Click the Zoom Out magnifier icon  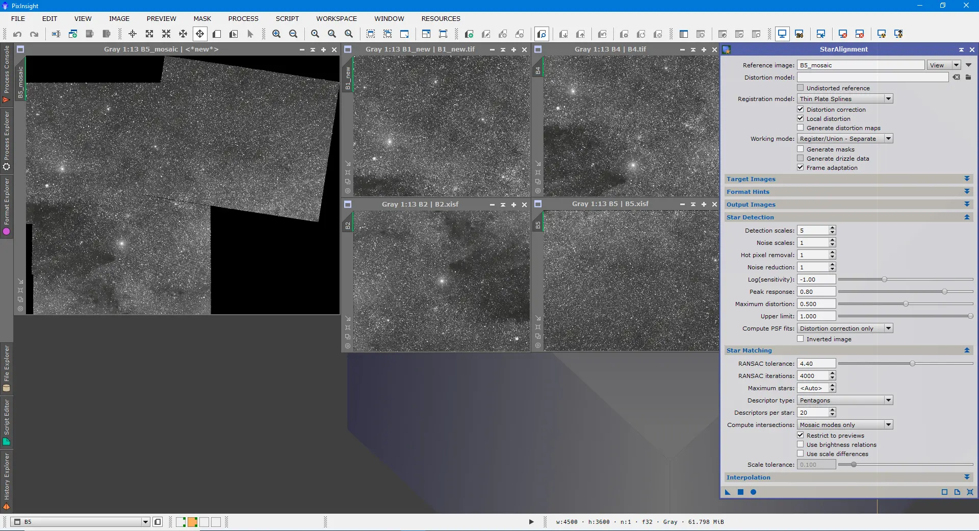(x=293, y=34)
